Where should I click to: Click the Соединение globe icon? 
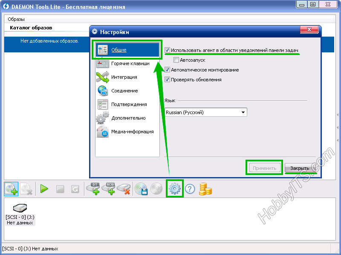[x=103, y=91]
